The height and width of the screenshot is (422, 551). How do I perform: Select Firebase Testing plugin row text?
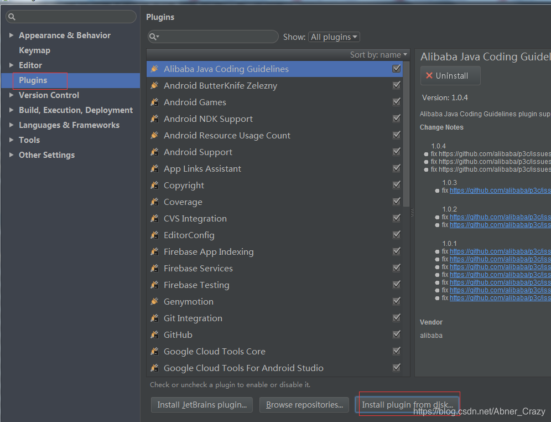point(196,285)
